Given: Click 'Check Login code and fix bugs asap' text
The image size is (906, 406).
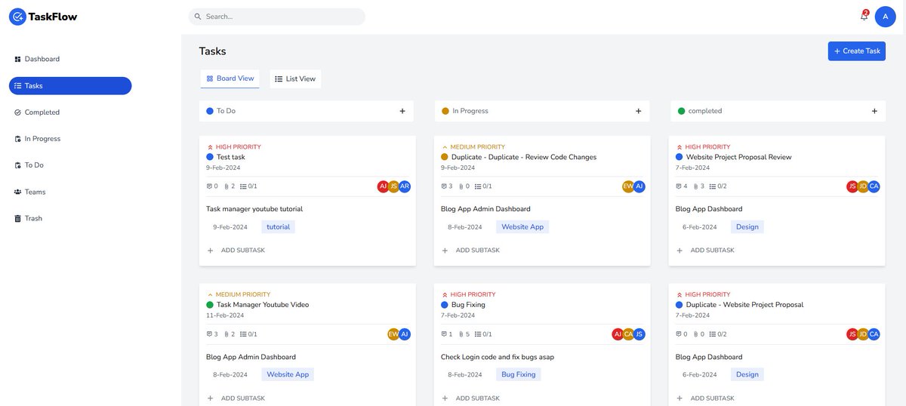Looking at the screenshot, I should click(x=498, y=357).
